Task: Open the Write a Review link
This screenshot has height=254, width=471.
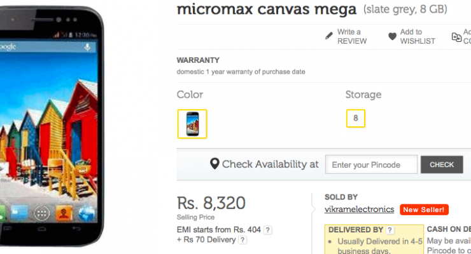Action: 352,36
